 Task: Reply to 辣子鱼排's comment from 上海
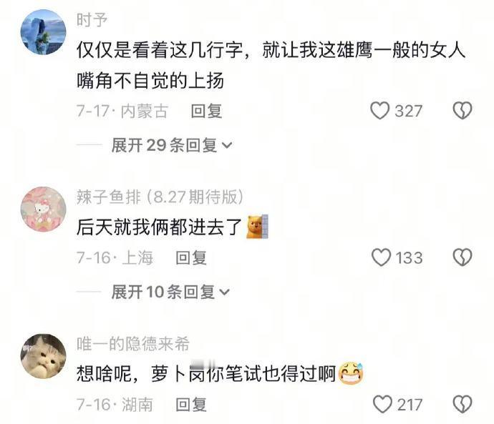coord(191,257)
